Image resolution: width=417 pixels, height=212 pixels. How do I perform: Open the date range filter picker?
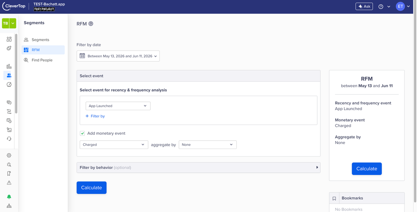tap(118, 56)
